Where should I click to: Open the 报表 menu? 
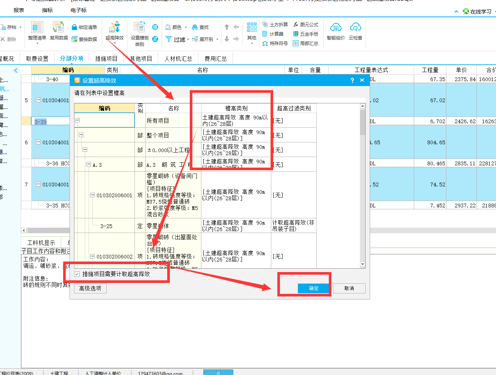click(19, 10)
